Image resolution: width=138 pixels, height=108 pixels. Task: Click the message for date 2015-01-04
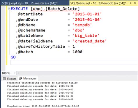40,96
